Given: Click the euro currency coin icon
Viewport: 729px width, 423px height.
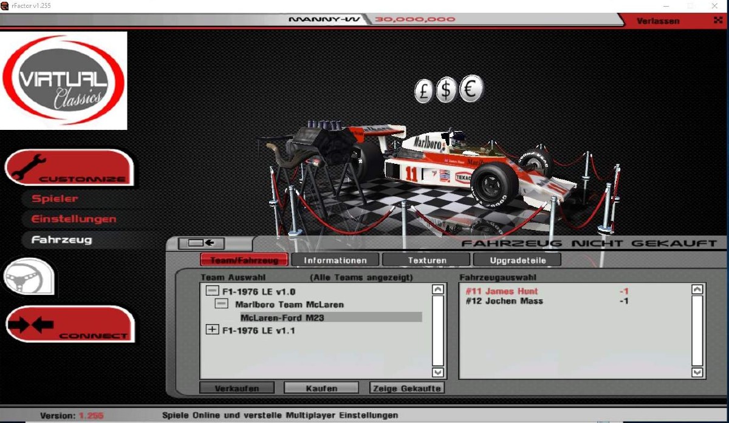Looking at the screenshot, I should pos(470,89).
